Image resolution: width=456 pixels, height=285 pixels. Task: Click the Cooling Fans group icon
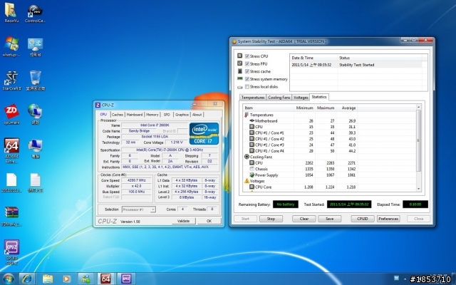click(x=247, y=157)
